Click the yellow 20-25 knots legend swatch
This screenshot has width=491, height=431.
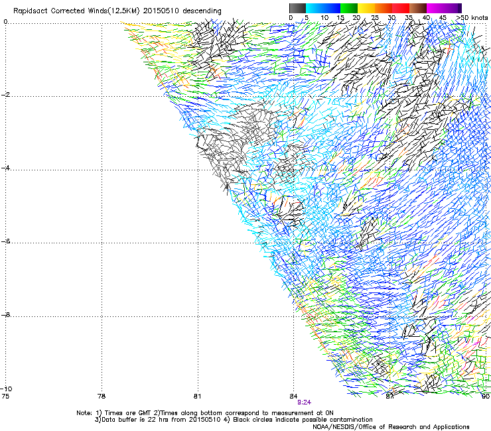[366, 8]
